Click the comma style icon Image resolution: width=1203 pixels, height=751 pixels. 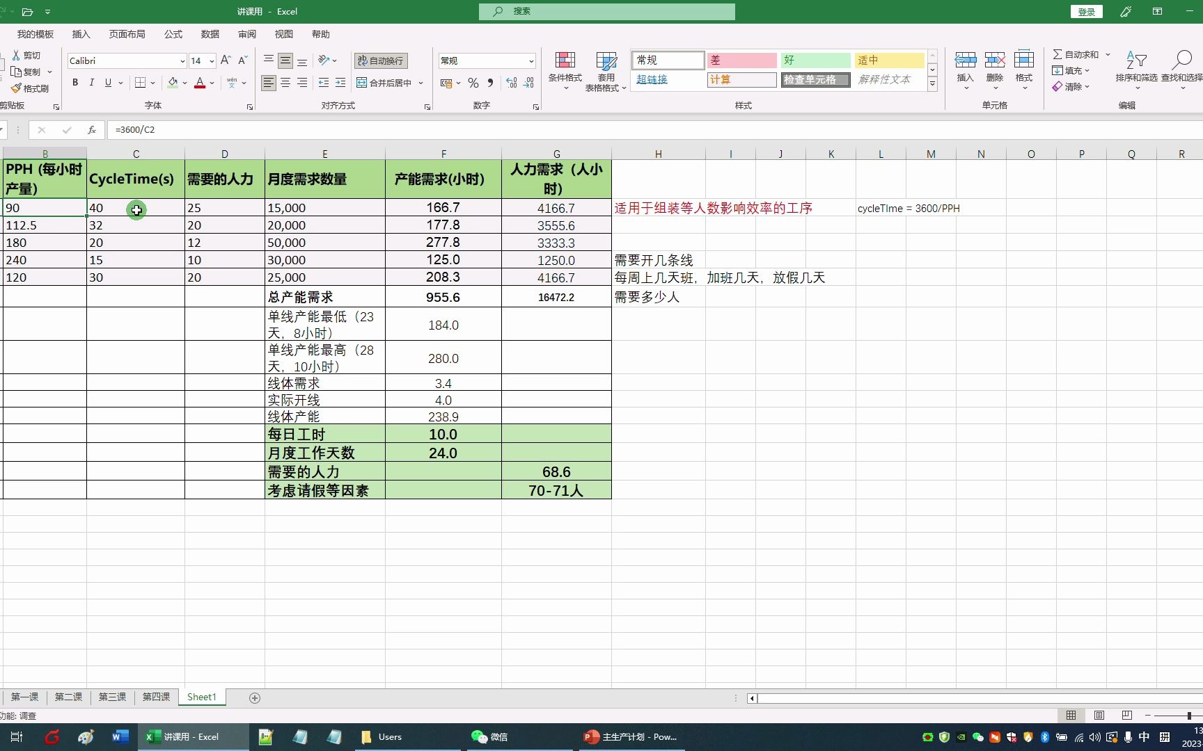pyautogui.click(x=490, y=83)
